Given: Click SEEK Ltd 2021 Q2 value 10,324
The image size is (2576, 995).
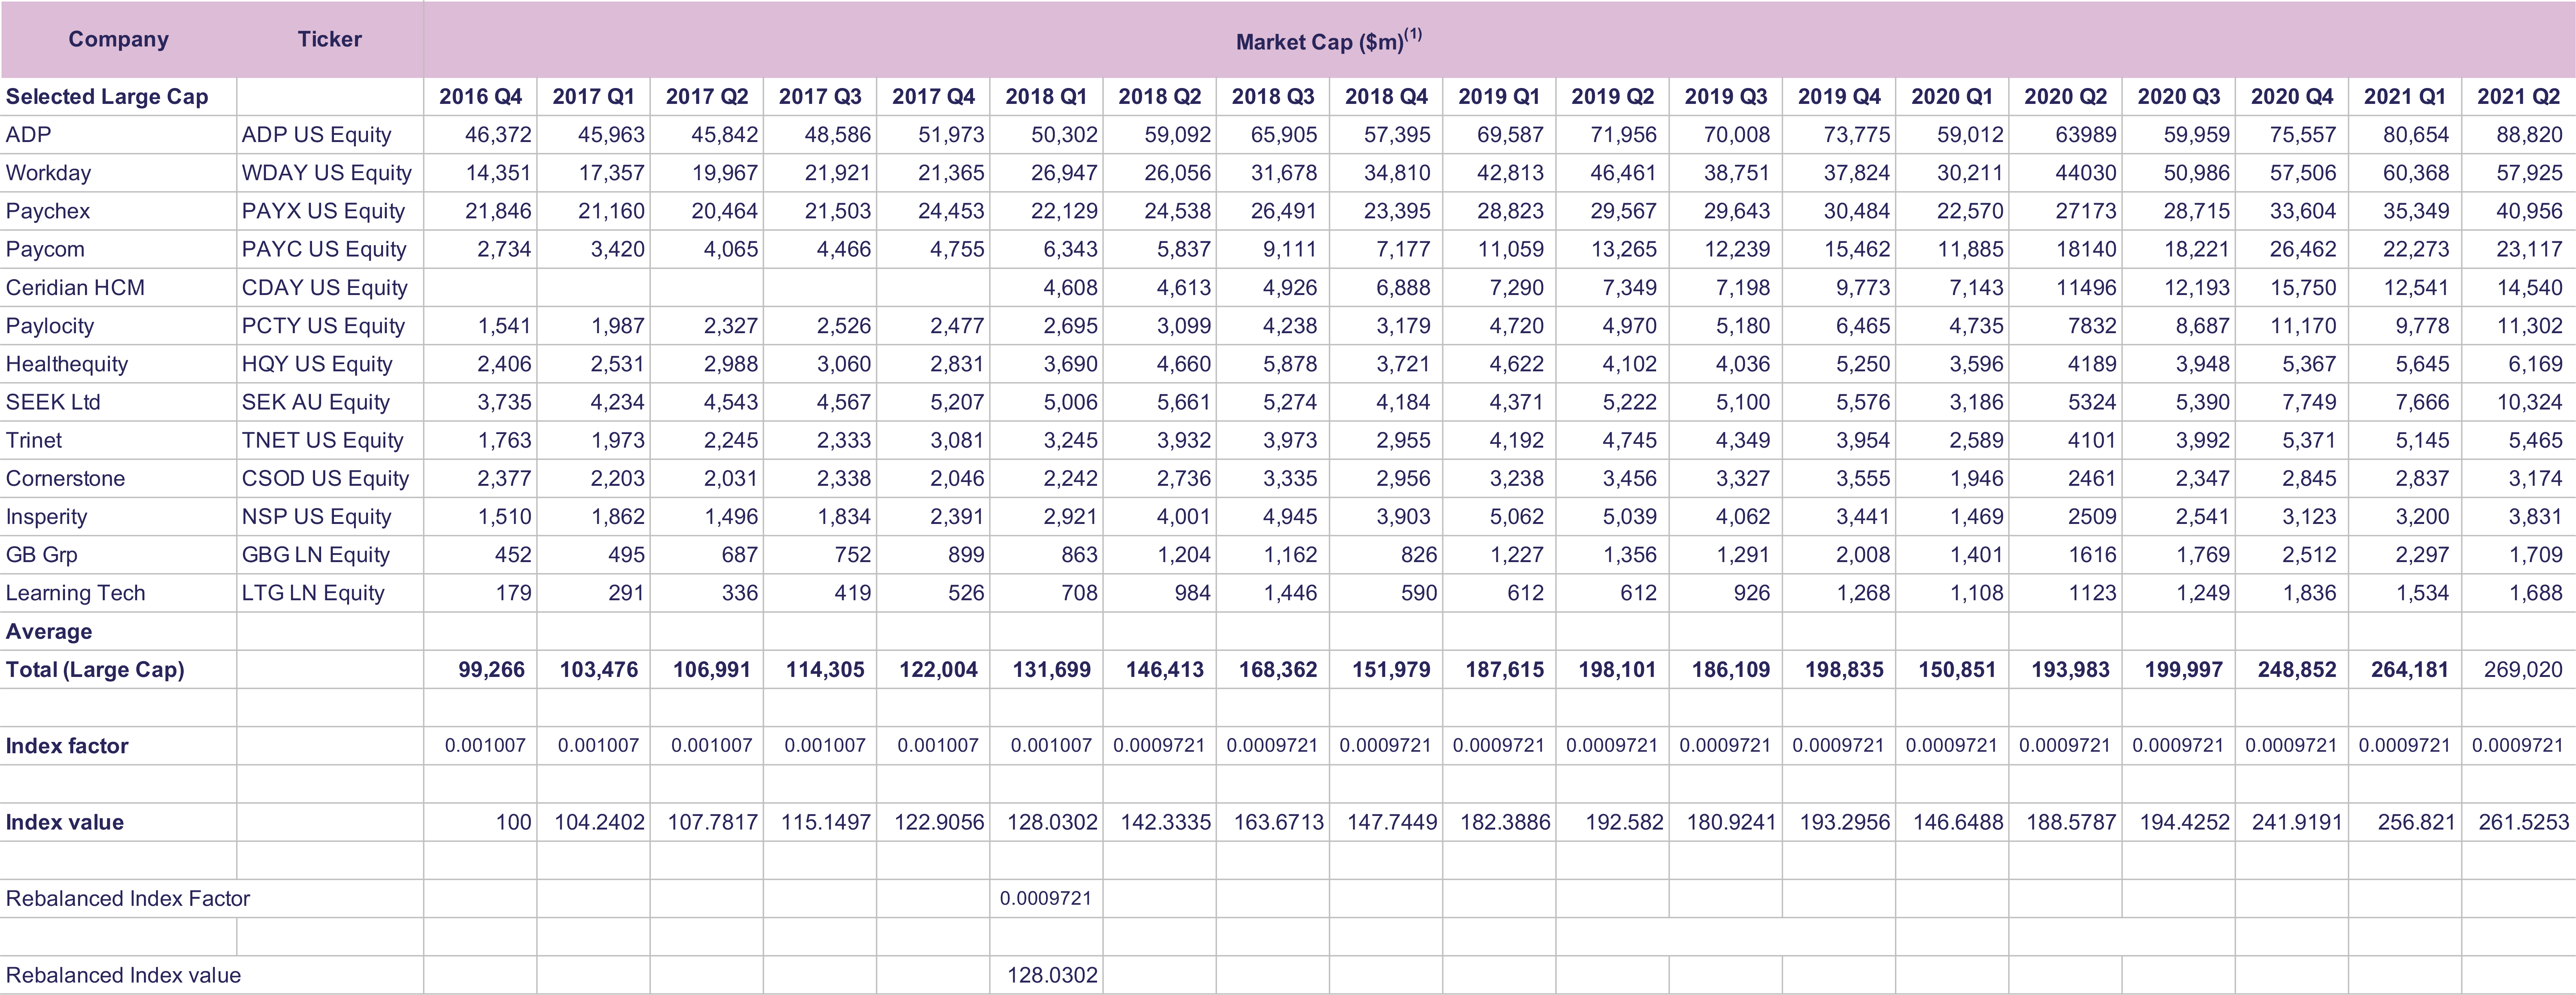Looking at the screenshot, I should 2529,402.
